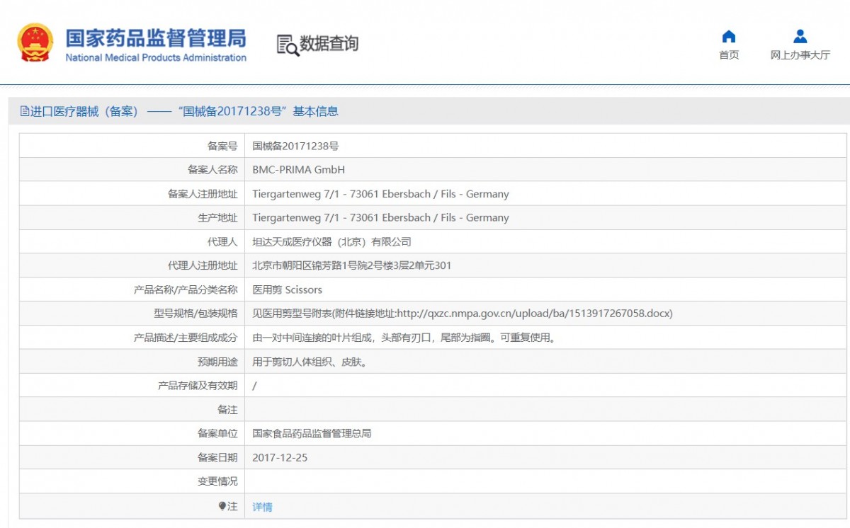Click National Medical Products Administration subtitle

pos(156,57)
